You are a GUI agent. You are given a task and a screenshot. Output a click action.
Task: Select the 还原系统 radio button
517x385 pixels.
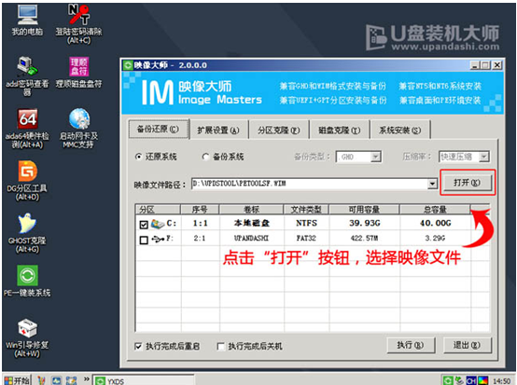(x=138, y=157)
